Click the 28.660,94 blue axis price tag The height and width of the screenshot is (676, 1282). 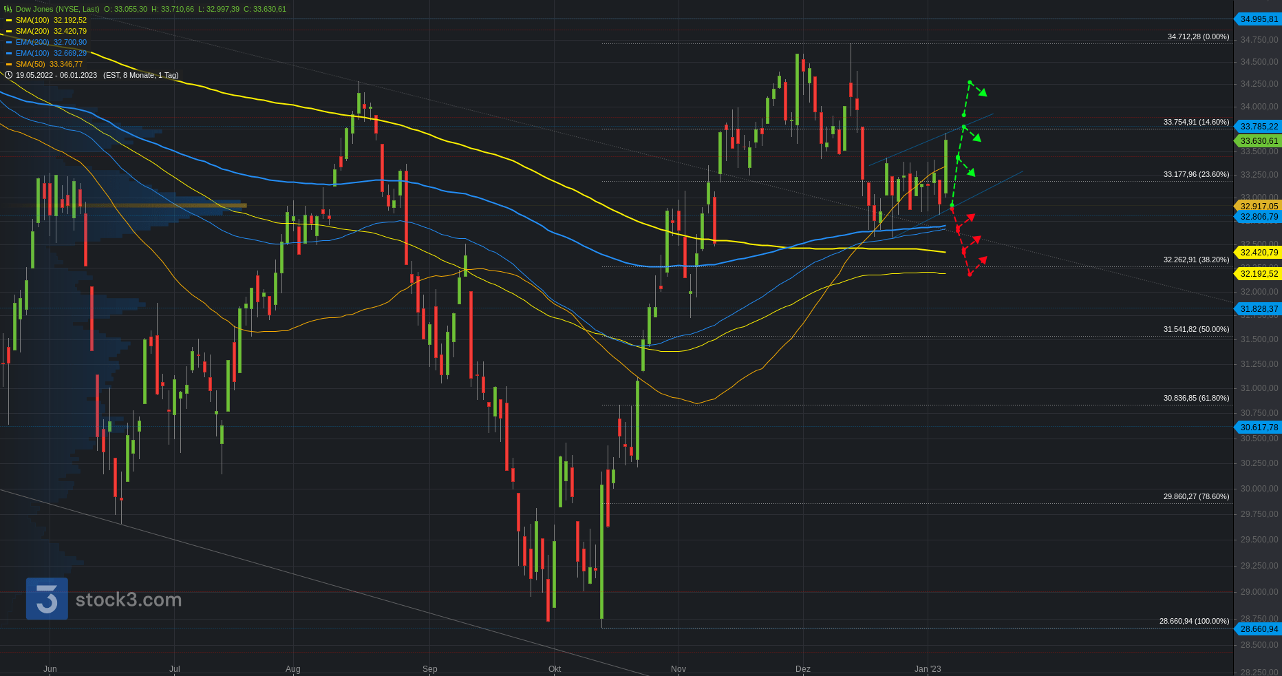1258,629
